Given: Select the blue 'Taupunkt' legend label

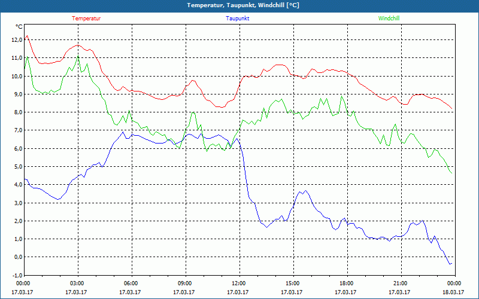Looking at the screenshot, I should (x=237, y=19).
